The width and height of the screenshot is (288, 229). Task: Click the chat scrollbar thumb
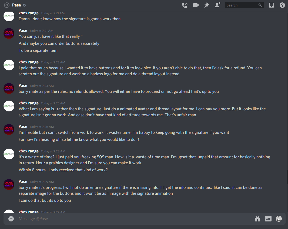(x=287, y=177)
